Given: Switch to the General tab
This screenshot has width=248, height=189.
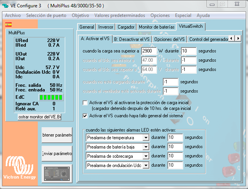Looking at the screenshot, I should pos(87,27).
